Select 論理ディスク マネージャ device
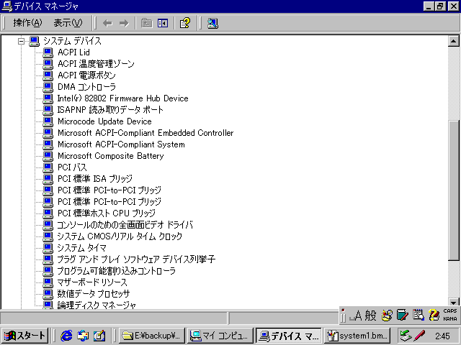461x345 pixels. (97, 305)
